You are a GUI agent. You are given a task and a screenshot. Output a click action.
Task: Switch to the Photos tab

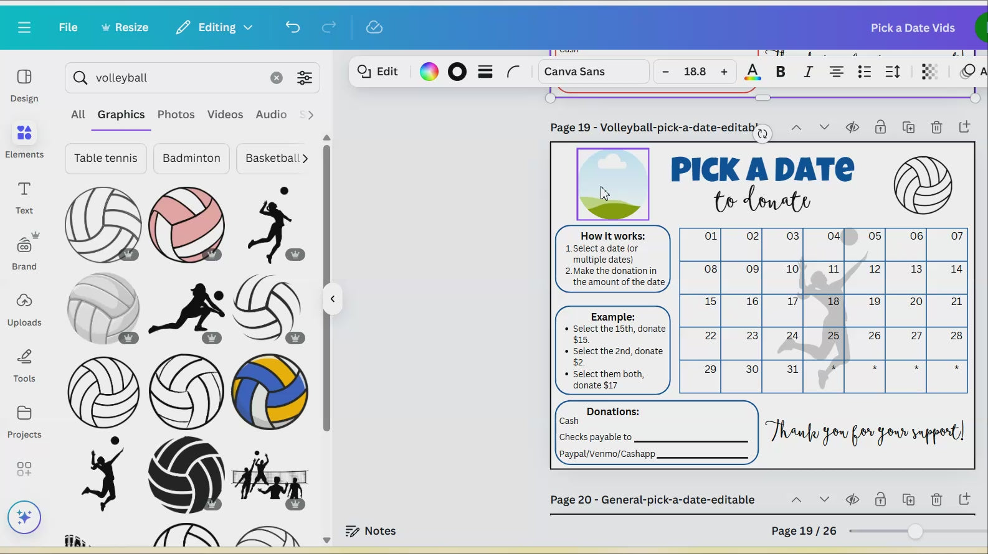tap(176, 115)
